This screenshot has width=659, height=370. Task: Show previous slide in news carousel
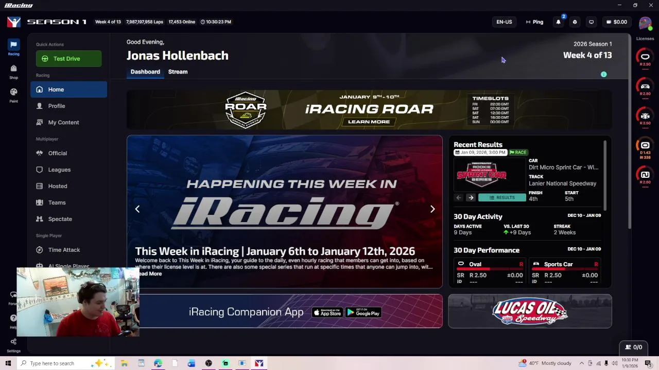tap(137, 209)
